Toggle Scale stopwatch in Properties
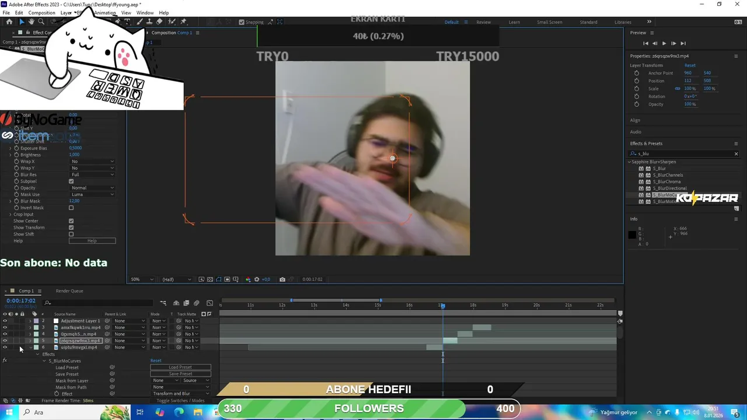 tap(637, 89)
